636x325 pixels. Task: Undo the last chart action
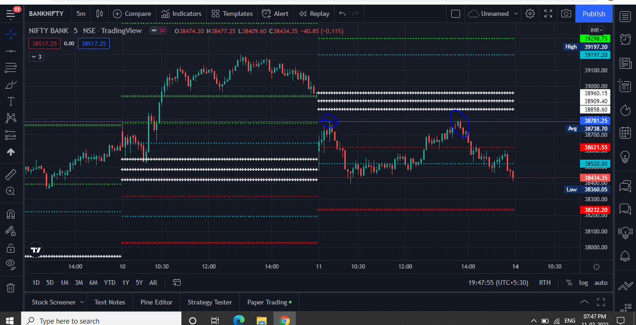tap(342, 14)
